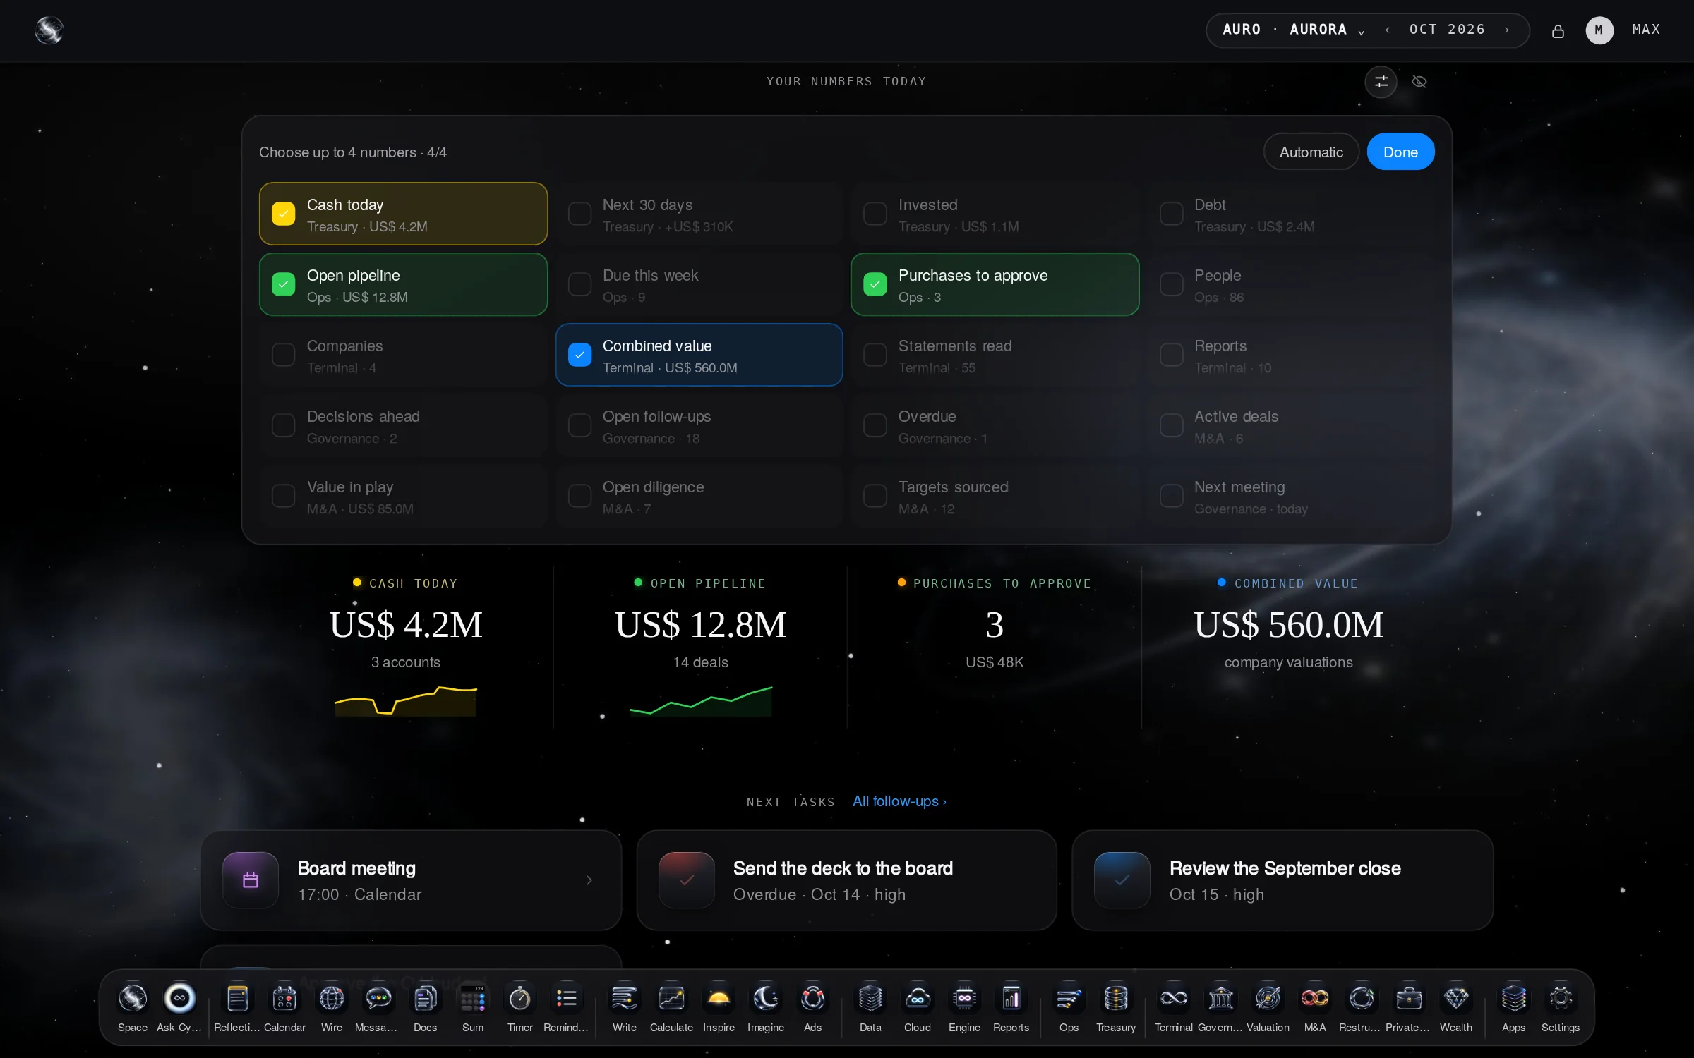Image resolution: width=1694 pixels, height=1058 pixels.
Task: Click the Done button
Action: point(1400,152)
